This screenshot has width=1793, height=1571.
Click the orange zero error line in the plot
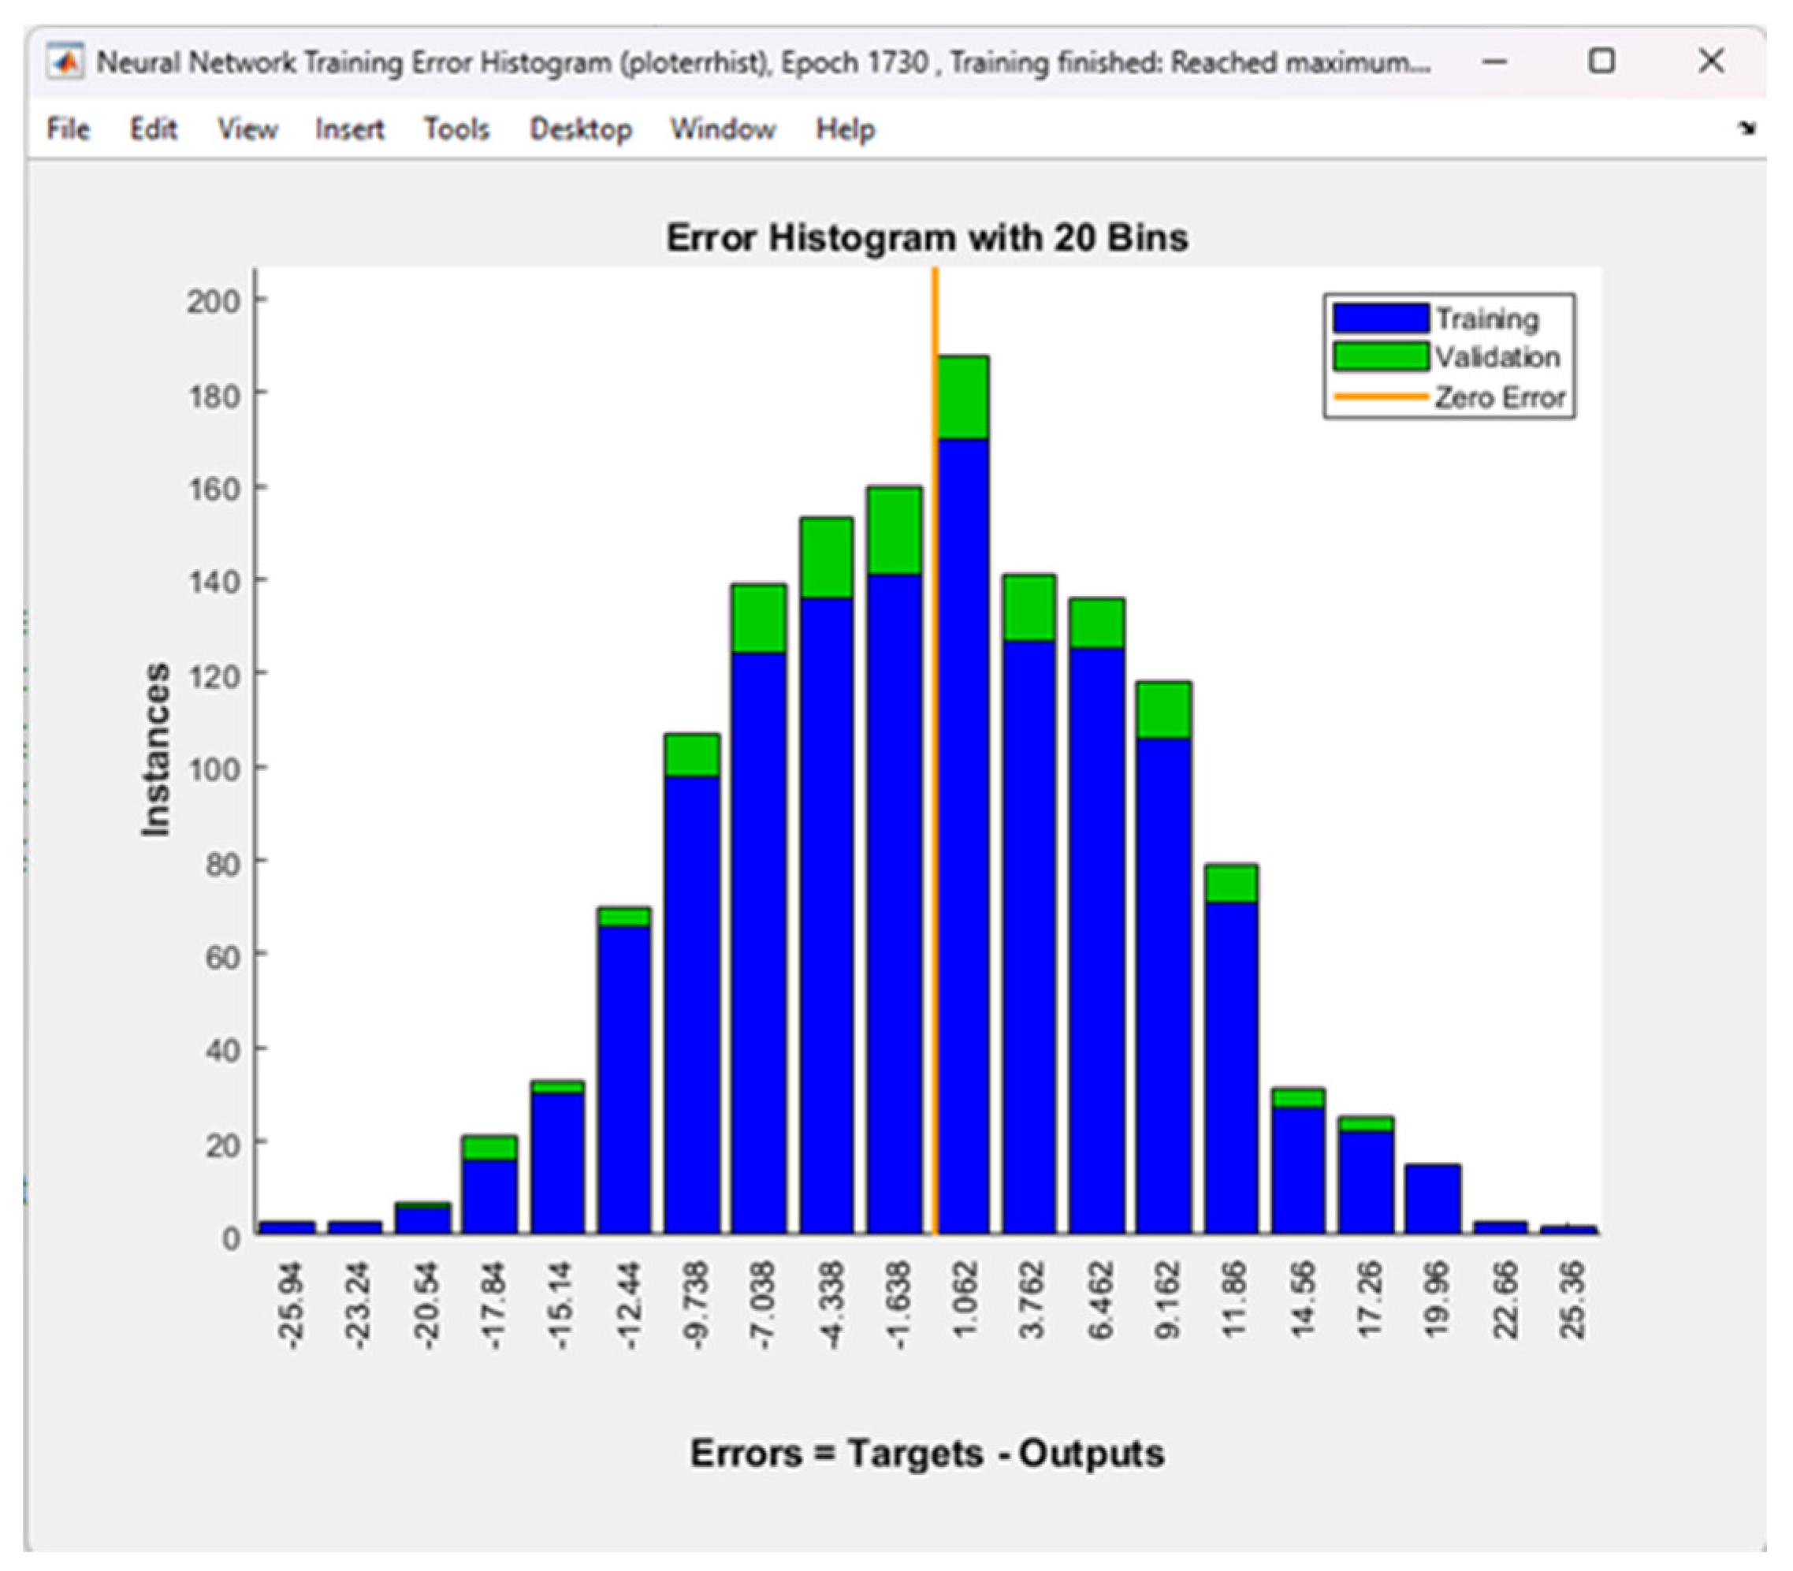click(935, 750)
